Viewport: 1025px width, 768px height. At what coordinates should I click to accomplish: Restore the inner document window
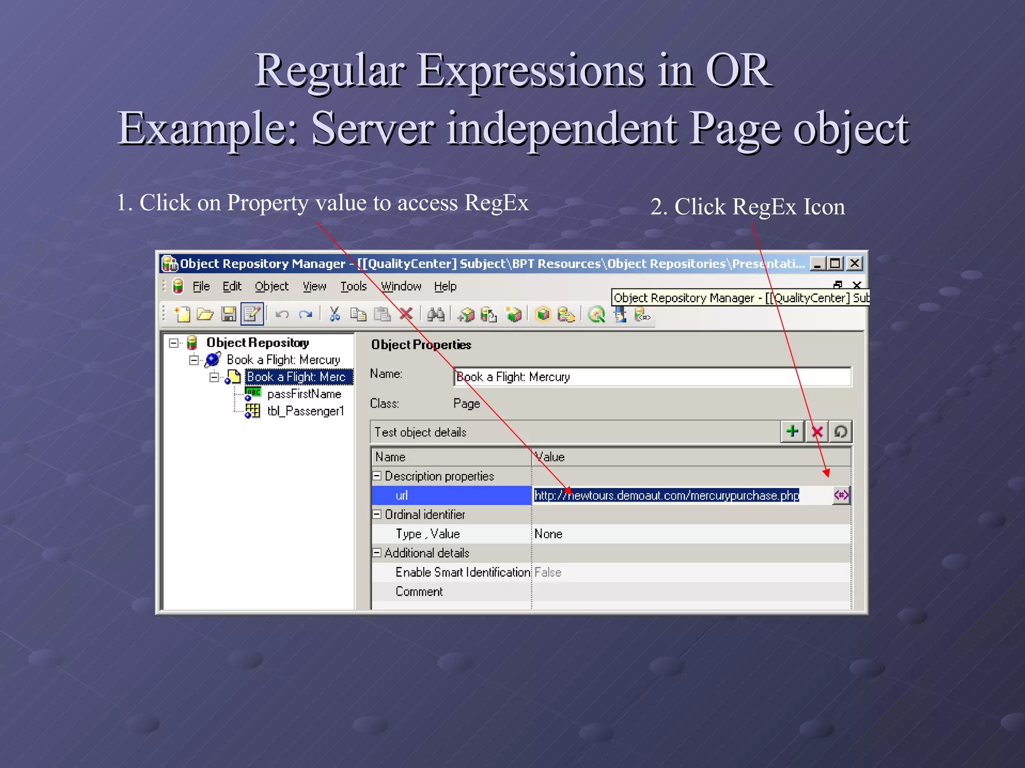click(x=838, y=285)
